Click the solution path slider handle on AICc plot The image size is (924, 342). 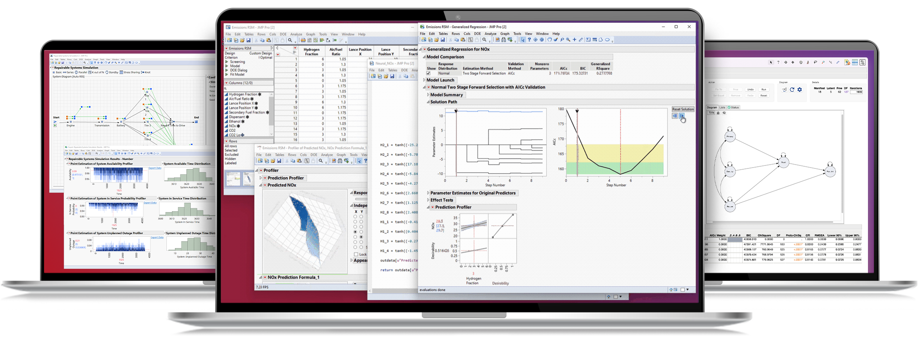[x=577, y=111]
